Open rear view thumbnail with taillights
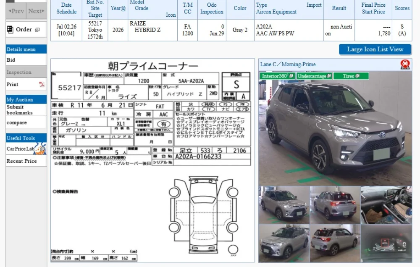Screen dimensions: 420x267 tap(335, 205)
